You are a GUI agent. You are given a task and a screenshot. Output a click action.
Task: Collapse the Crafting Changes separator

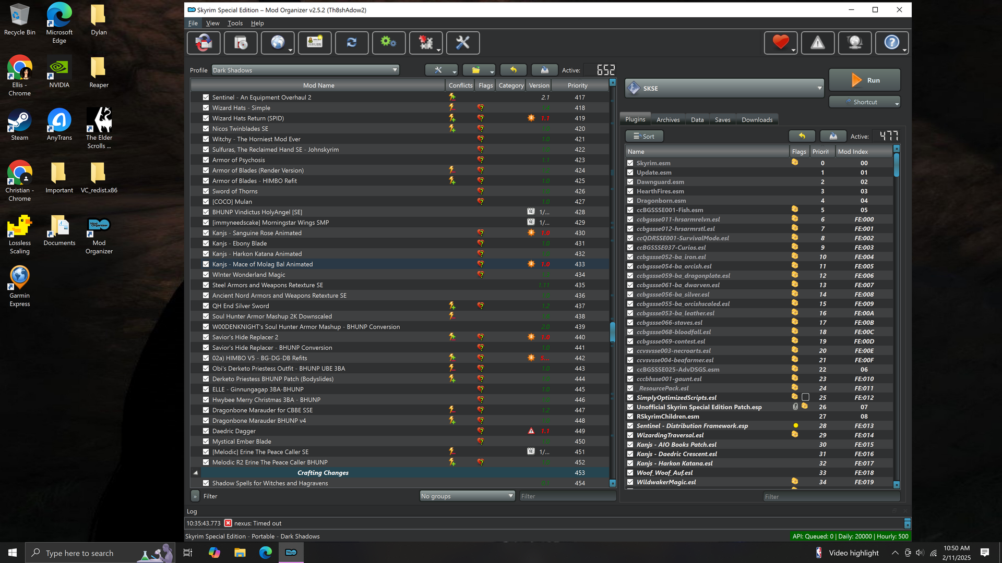pos(196,473)
